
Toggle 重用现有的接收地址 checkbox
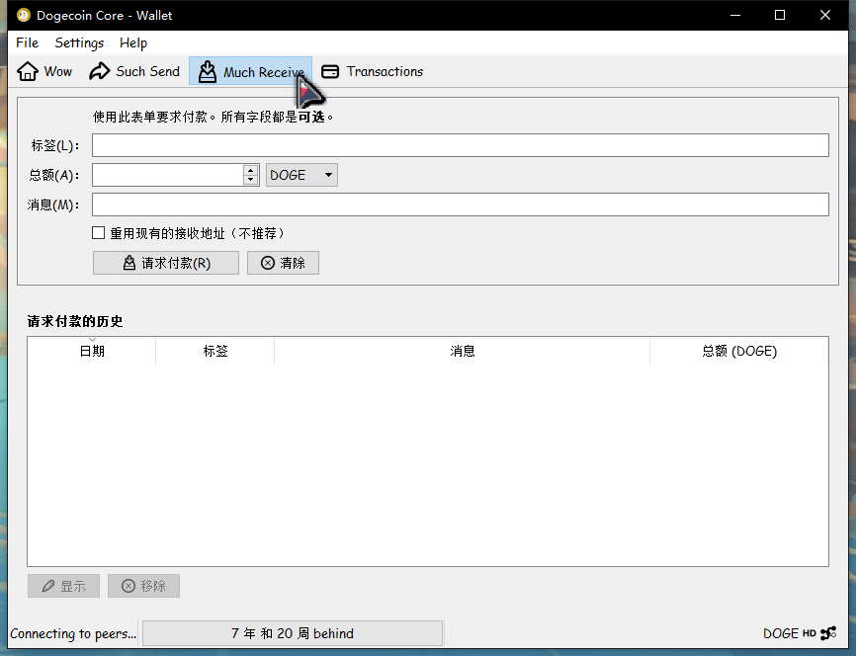click(98, 233)
